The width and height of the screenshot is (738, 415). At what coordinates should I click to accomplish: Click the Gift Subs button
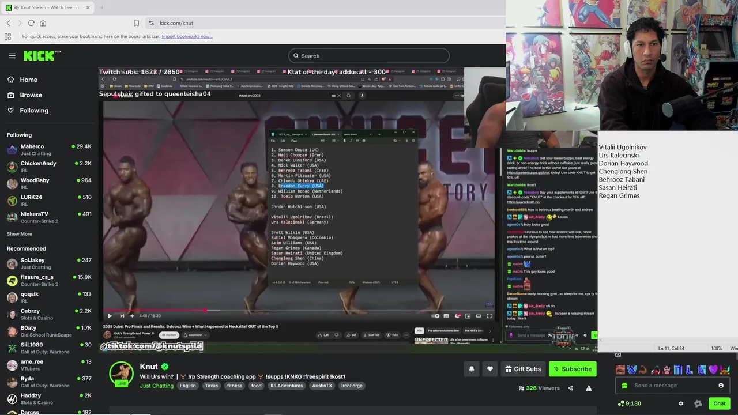point(523,369)
